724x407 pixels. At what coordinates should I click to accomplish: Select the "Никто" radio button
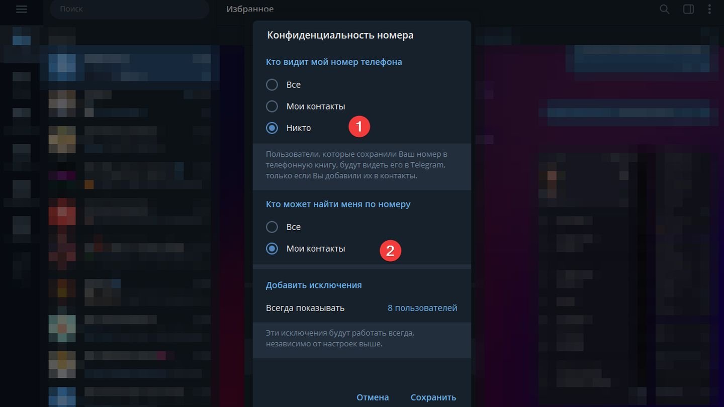pos(271,128)
